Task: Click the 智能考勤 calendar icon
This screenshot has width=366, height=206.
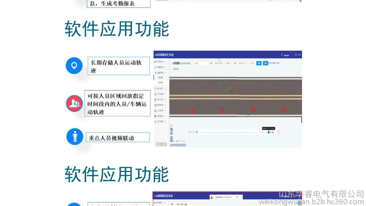Action: coord(155,105)
